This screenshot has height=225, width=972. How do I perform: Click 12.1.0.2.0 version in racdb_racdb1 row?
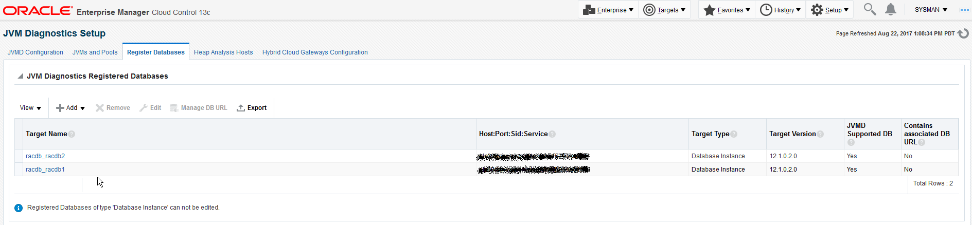click(783, 170)
